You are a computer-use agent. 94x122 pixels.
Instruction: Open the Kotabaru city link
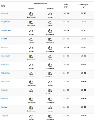tap(5, 65)
